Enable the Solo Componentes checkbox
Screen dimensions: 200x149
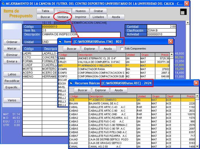point(122,49)
